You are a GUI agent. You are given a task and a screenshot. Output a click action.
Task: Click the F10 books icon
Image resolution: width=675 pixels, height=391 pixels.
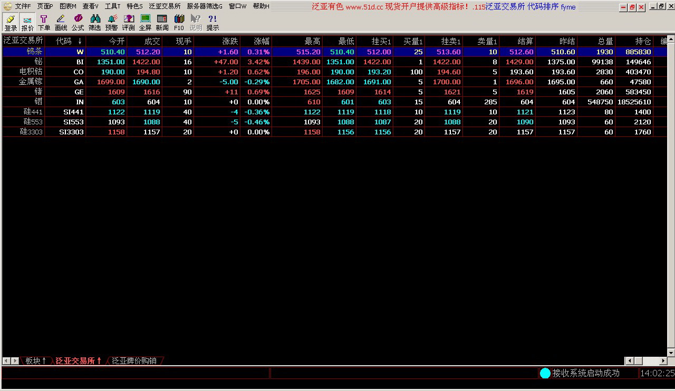pos(179,23)
